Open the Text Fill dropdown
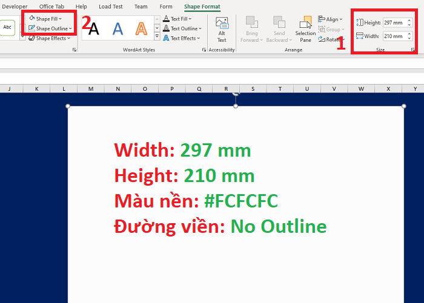Viewport: 424px width, 303px height. (x=177, y=19)
